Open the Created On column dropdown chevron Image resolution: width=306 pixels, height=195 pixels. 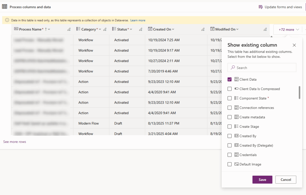(x=173, y=29)
